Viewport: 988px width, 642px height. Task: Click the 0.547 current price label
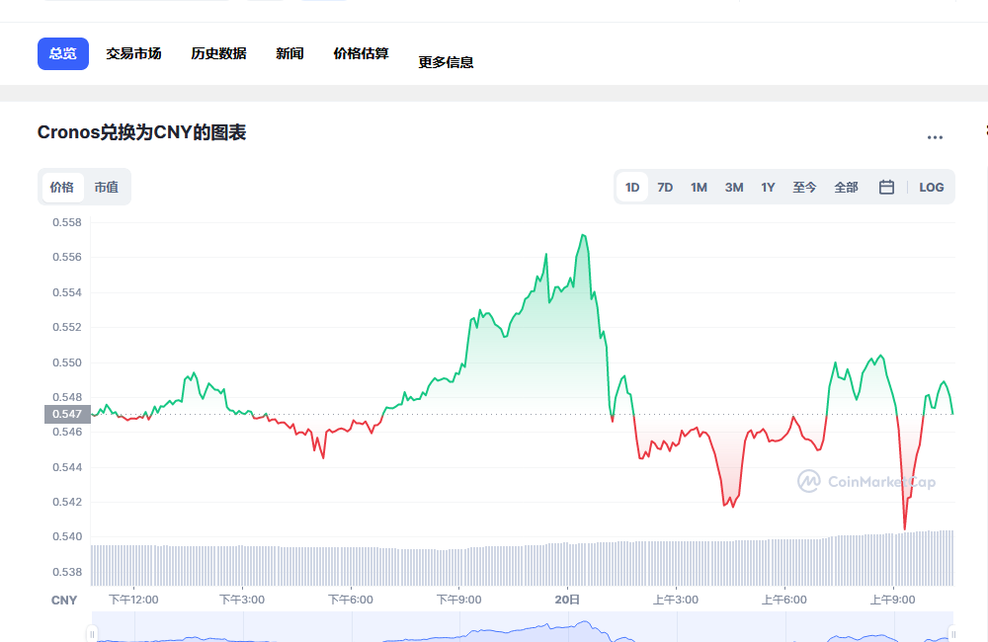pos(67,414)
